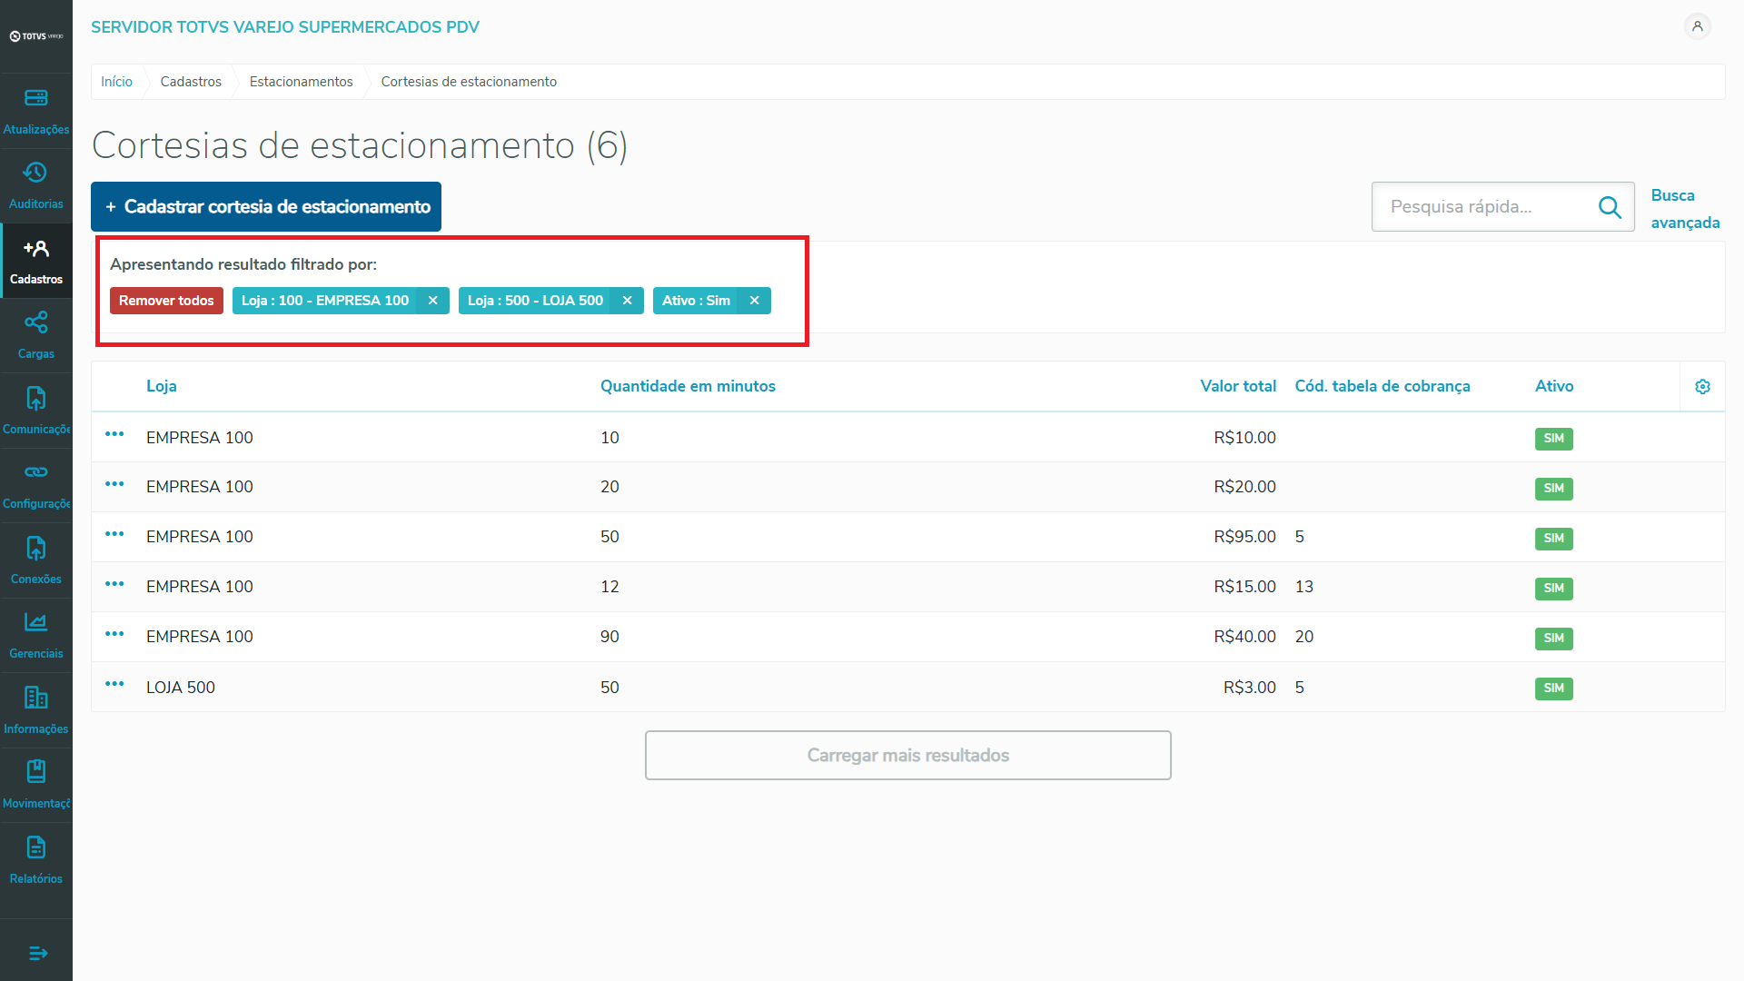Click the quick search magnifier icon
This screenshot has width=1744, height=981.
tap(1610, 207)
